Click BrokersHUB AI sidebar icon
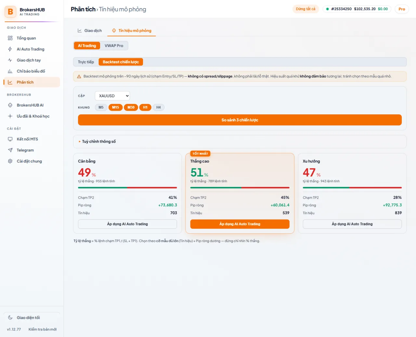 tap(10, 105)
